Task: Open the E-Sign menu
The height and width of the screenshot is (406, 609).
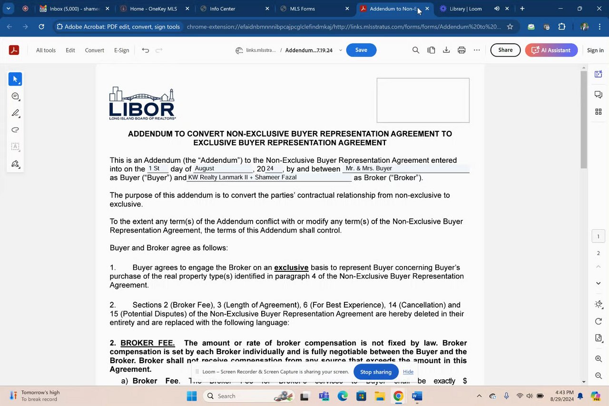Action: coord(121,50)
